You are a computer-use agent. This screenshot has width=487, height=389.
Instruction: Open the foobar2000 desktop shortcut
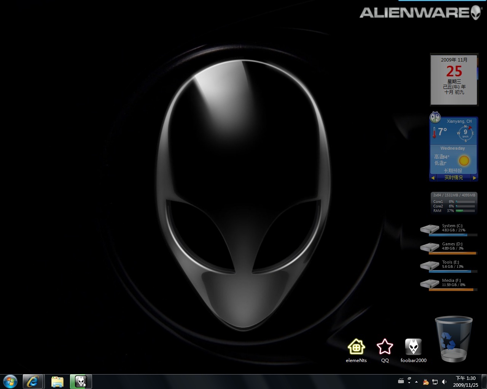414,351
